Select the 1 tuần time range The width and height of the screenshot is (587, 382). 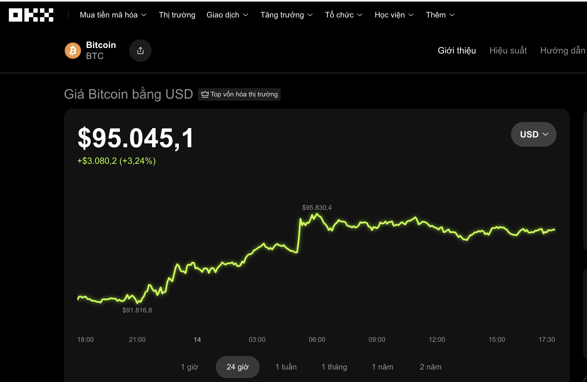pyautogui.click(x=286, y=366)
